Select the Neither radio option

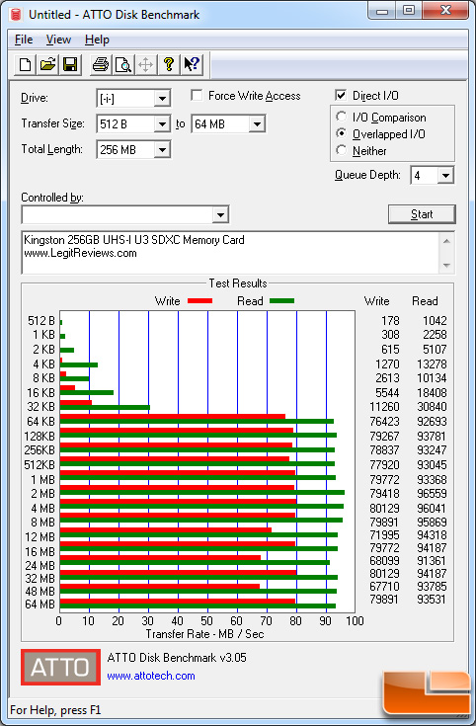pos(342,150)
